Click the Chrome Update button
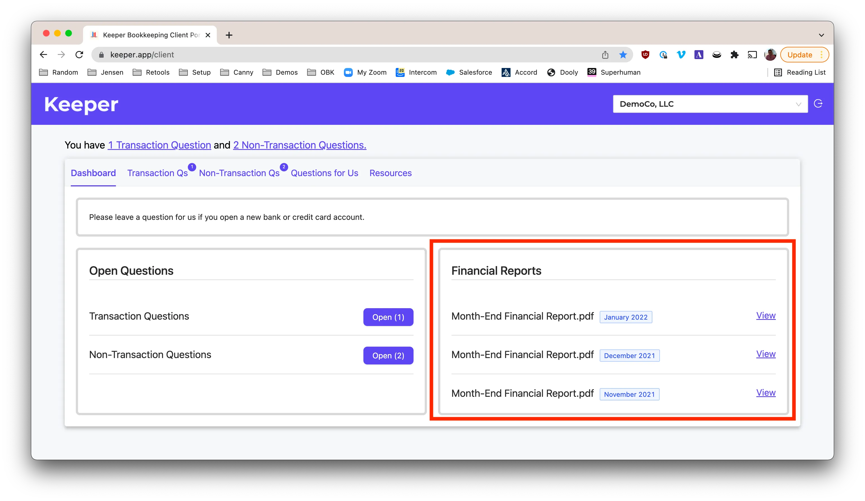Screen dimensions: 865x501 804,55
